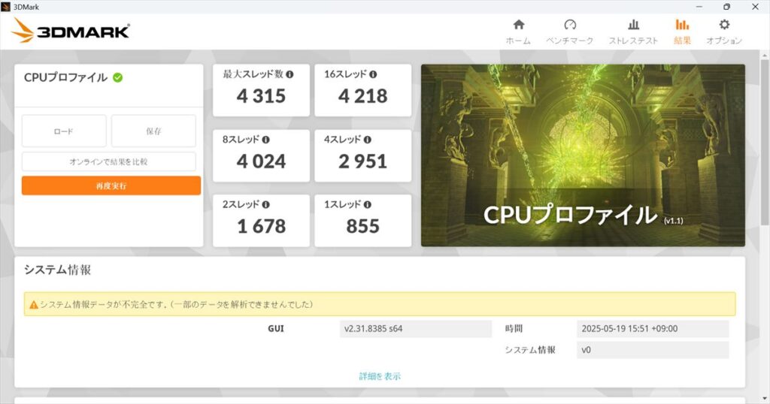Click the 16-thread score 4 218
Viewport: 770px width, 404px height.
363,96
